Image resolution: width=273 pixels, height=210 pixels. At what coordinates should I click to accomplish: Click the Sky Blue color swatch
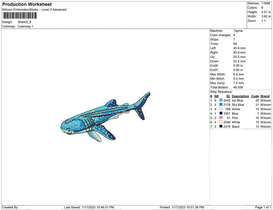click(x=221, y=104)
